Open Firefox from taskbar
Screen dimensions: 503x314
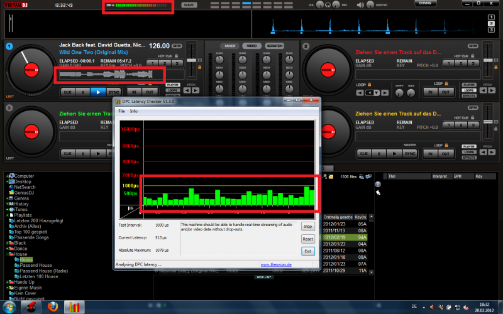pos(53,307)
